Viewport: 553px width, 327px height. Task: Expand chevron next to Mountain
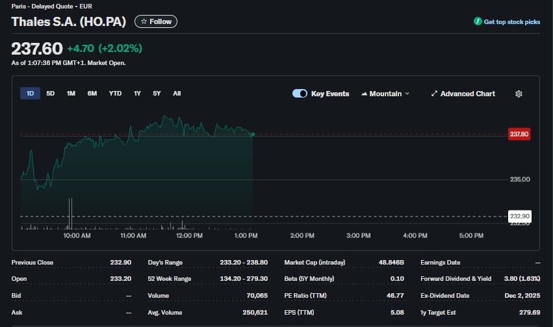pyautogui.click(x=407, y=94)
